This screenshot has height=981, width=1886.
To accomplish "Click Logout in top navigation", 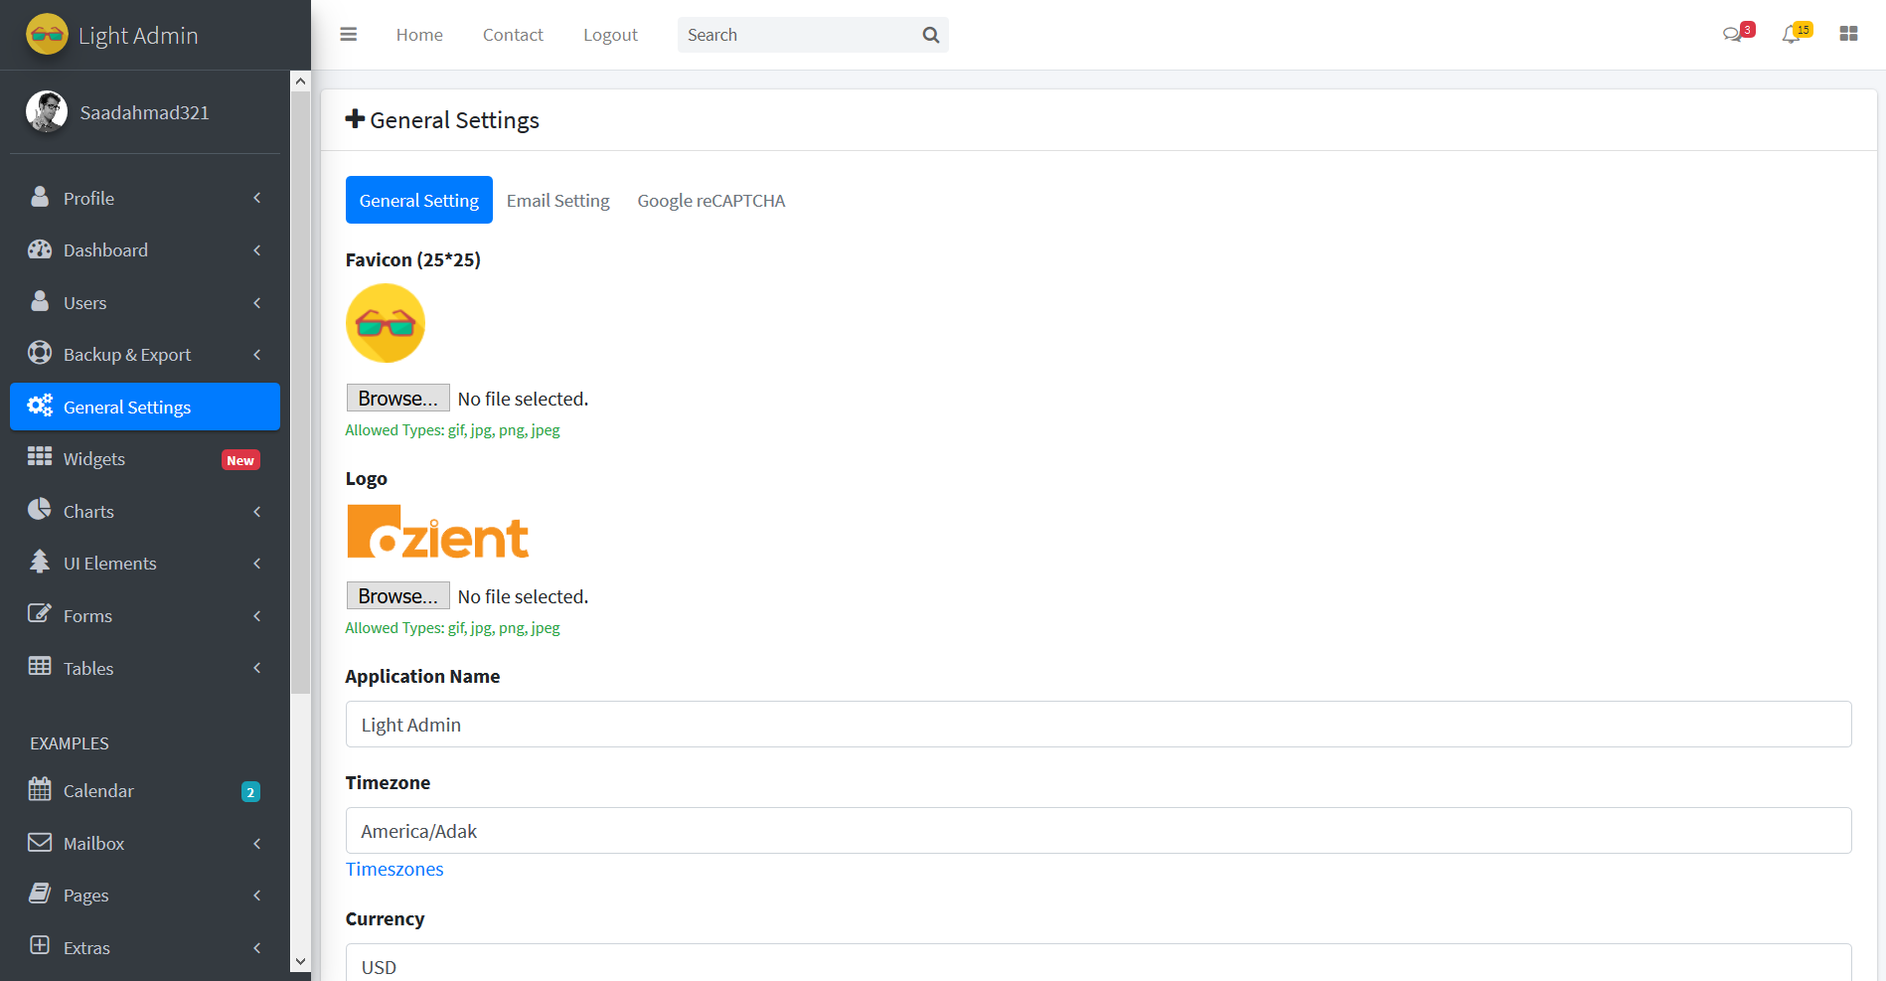I will coord(610,35).
